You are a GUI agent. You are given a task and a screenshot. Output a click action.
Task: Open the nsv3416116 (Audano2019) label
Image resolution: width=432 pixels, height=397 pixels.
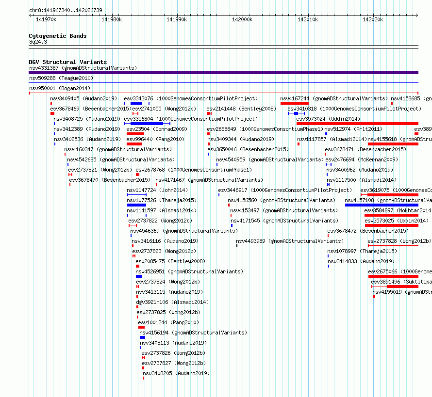[165, 241]
